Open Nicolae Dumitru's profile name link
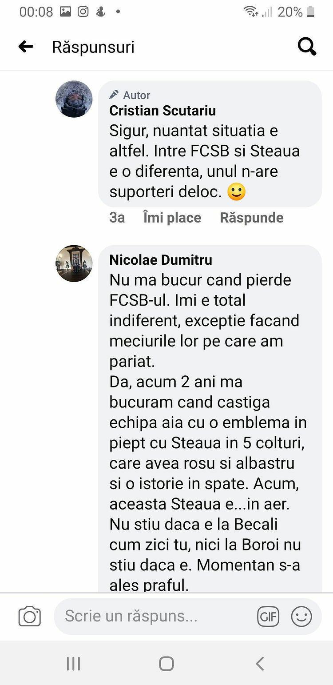 [x=161, y=260]
